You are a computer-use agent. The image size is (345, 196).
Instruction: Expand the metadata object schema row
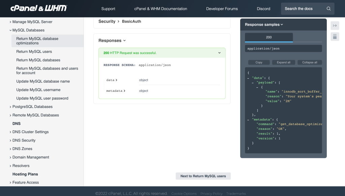tap(116, 91)
